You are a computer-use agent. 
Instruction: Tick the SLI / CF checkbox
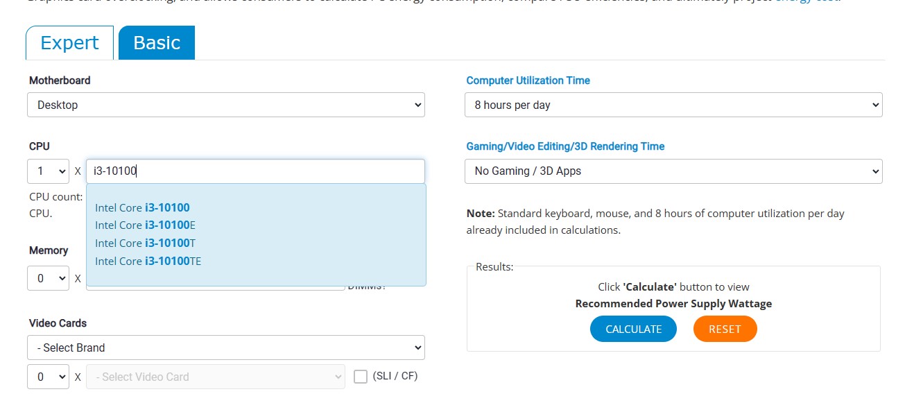point(361,377)
